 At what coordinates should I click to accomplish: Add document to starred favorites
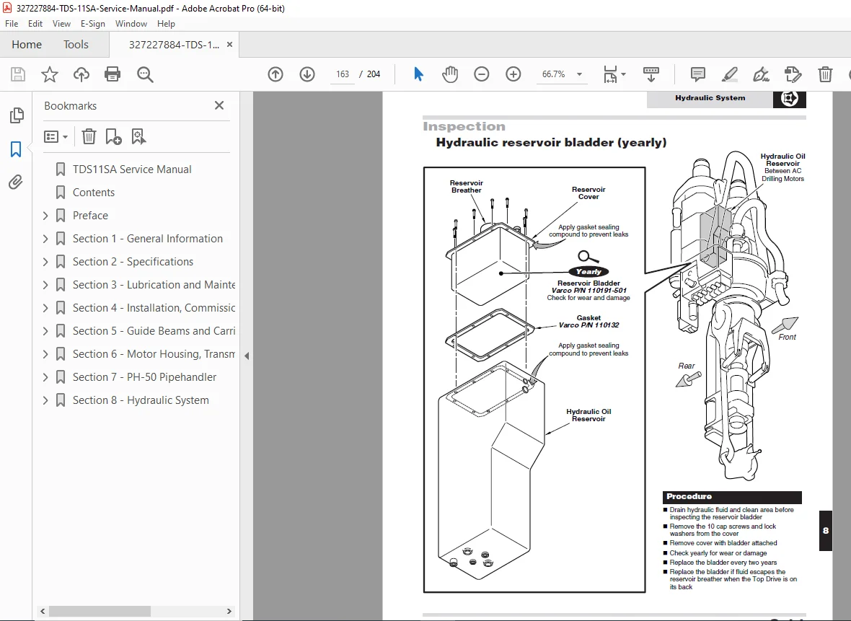tap(49, 74)
